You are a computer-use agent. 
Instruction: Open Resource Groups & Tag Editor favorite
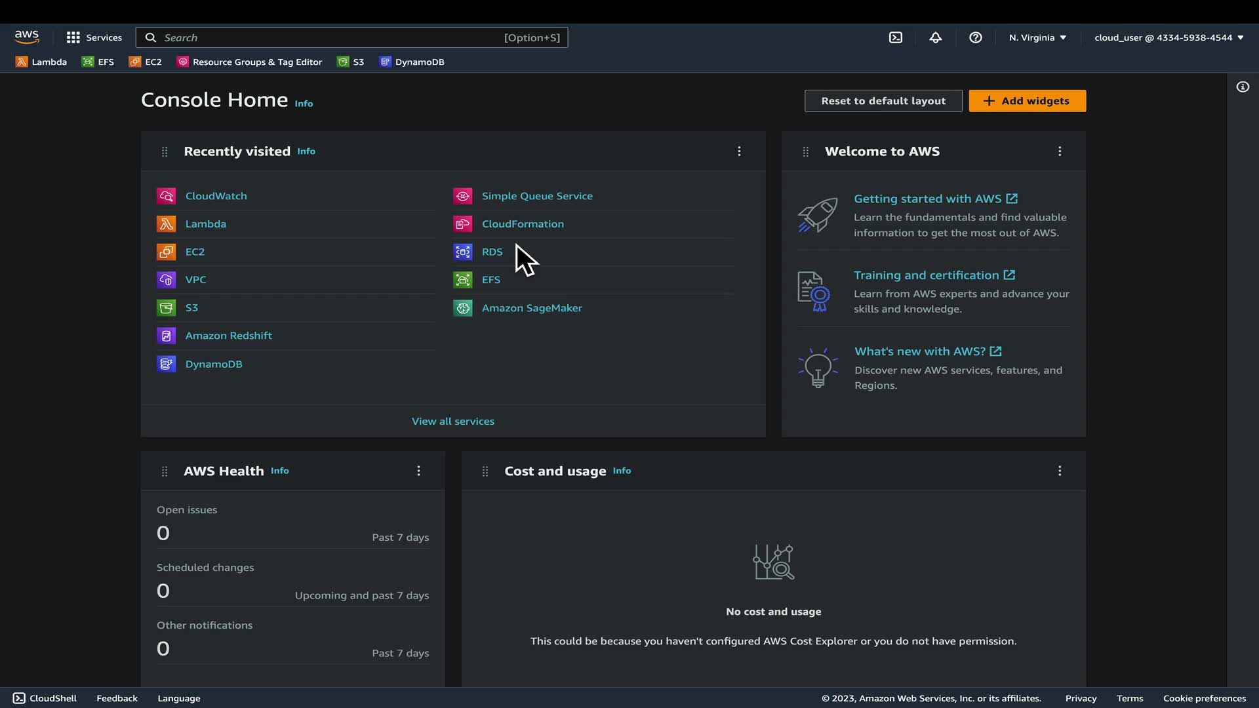coord(249,62)
